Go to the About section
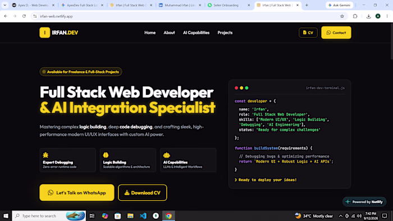Viewport: 393px width, 221px height. click(169, 33)
